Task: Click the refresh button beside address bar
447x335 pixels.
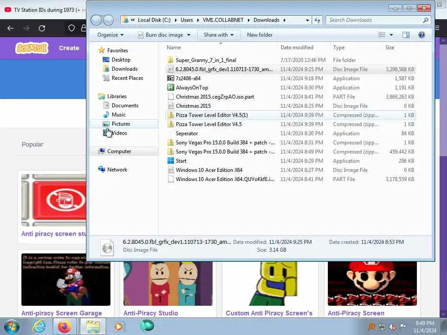Action: pyautogui.click(x=317, y=20)
